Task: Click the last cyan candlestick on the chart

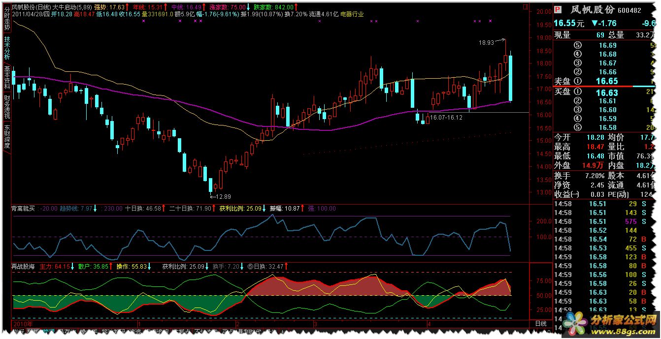Action: tap(510, 77)
